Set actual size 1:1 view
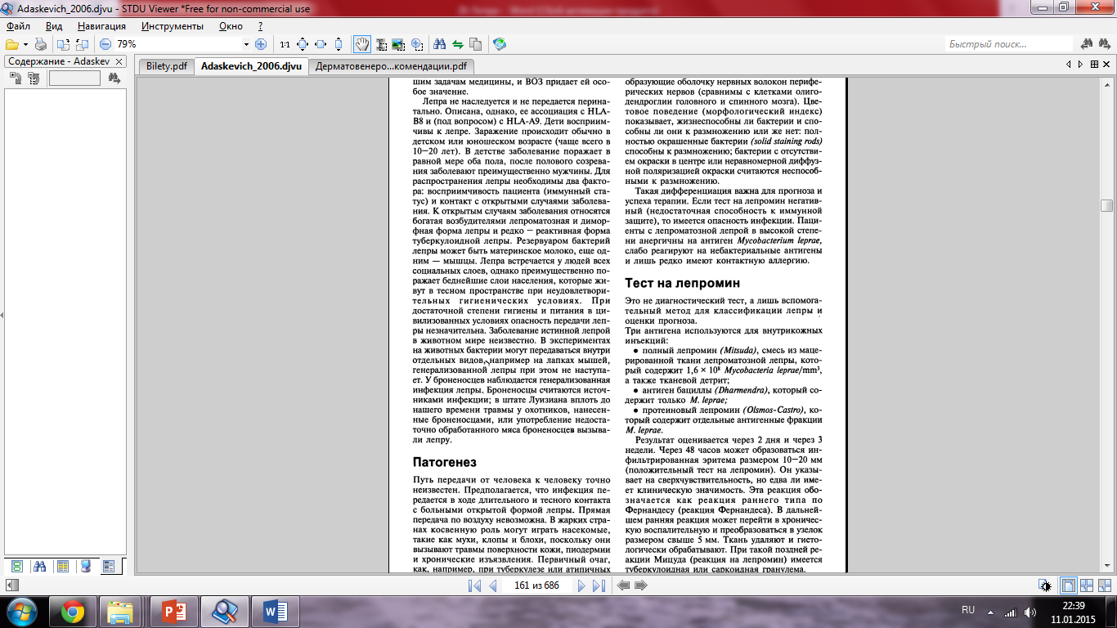1117x628 pixels. (x=285, y=44)
